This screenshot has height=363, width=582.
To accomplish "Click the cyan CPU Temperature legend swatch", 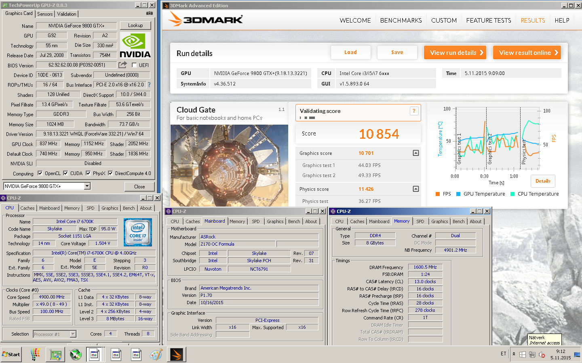I will [x=512, y=194].
